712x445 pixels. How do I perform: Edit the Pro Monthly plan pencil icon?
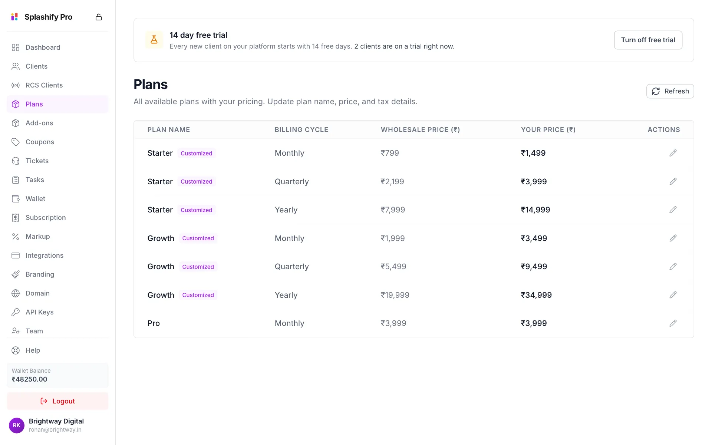[x=673, y=323]
